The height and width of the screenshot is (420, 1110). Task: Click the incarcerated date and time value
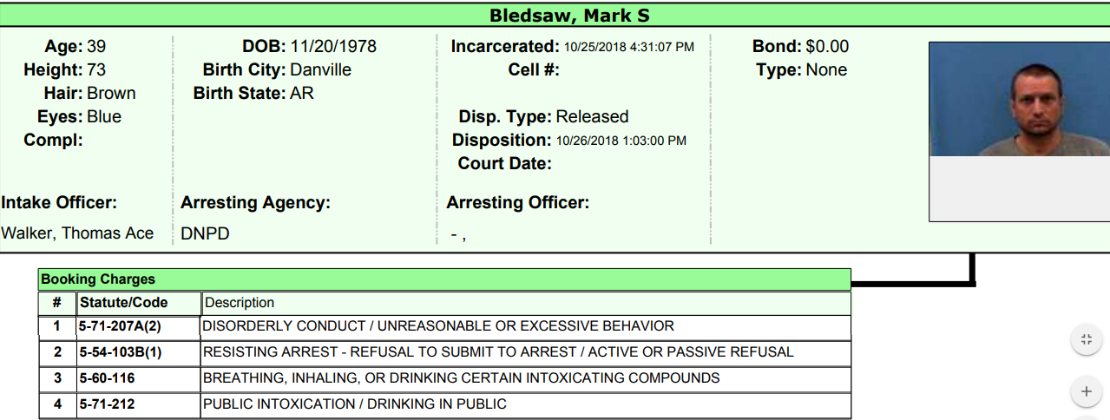[x=629, y=47]
